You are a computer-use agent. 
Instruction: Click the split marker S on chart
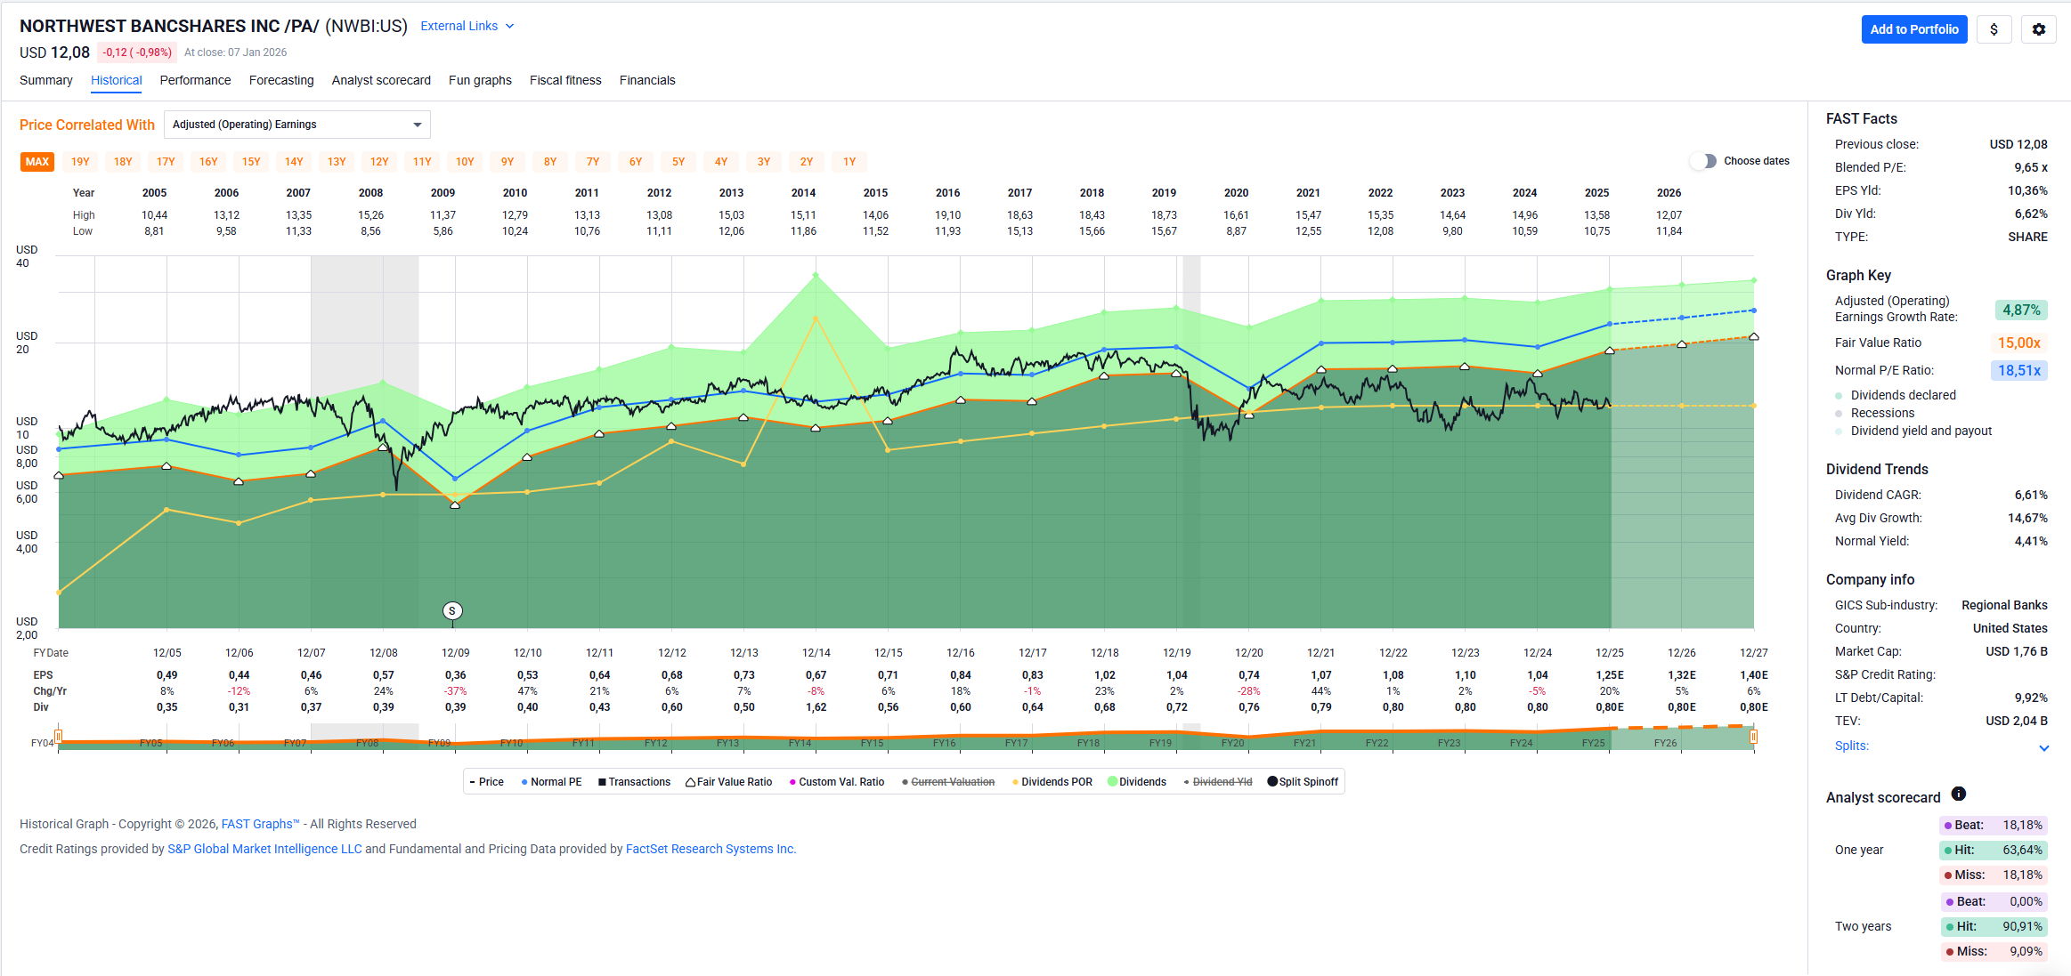[x=452, y=610]
